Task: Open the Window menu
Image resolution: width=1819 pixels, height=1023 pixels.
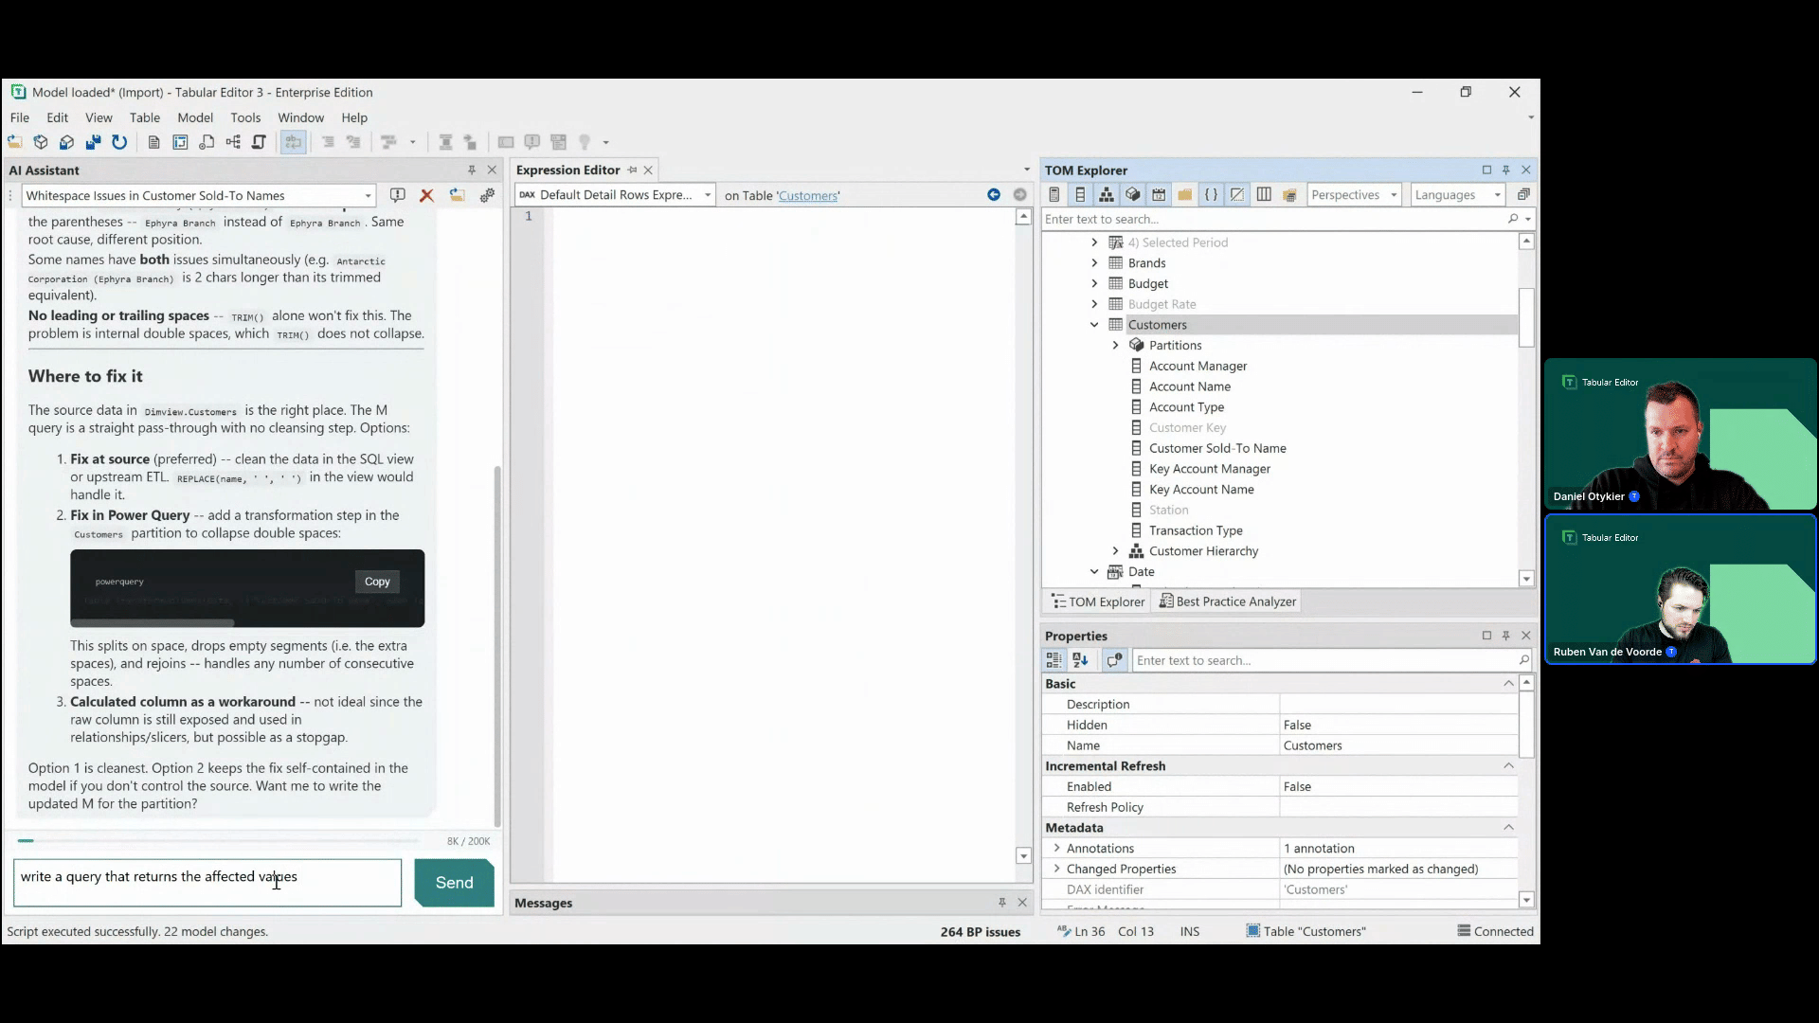Action: [300, 117]
